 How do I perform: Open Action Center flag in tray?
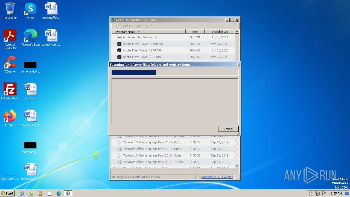click(x=324, y=193)
